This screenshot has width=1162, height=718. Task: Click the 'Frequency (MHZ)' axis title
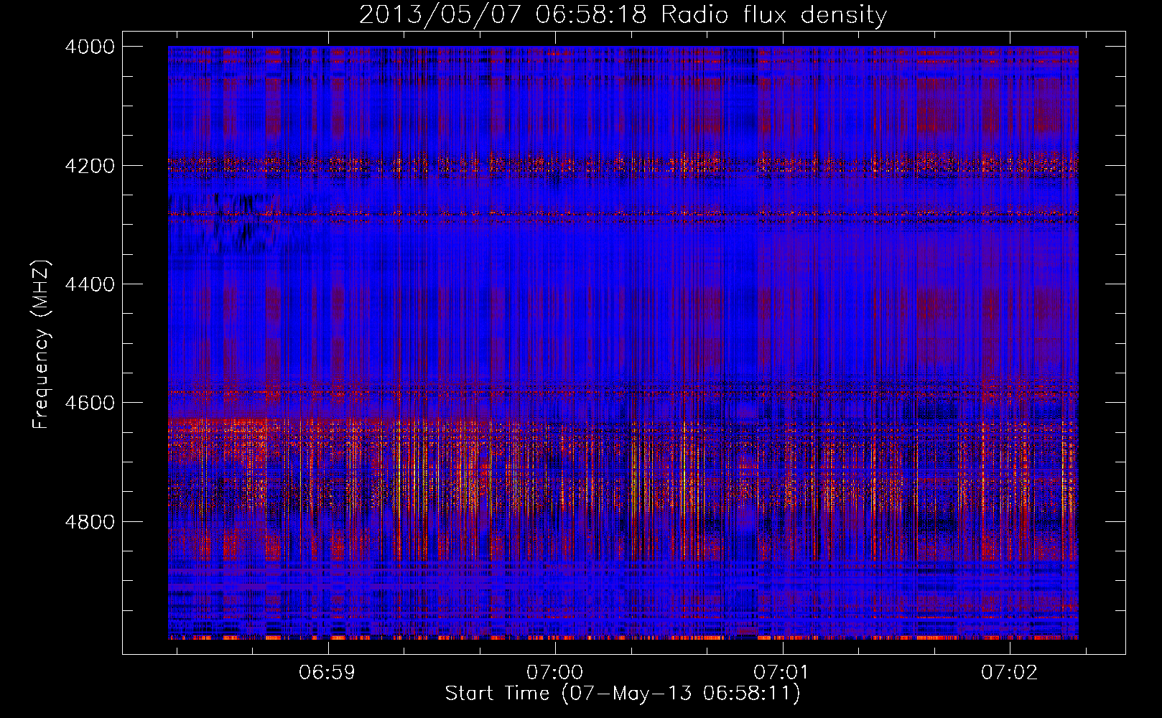click(x=42, y=345)
